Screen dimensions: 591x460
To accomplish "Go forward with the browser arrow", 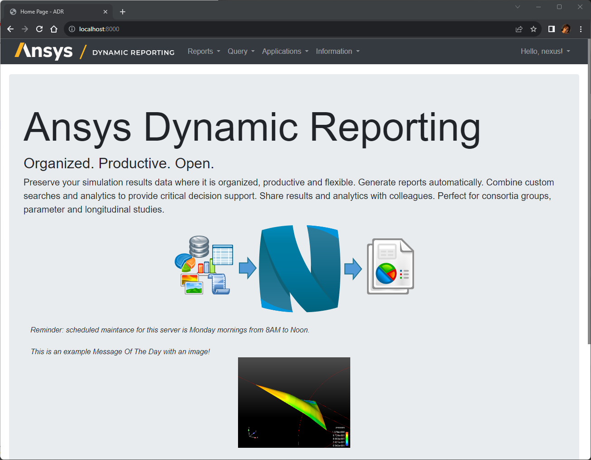I will click(25, 29).
